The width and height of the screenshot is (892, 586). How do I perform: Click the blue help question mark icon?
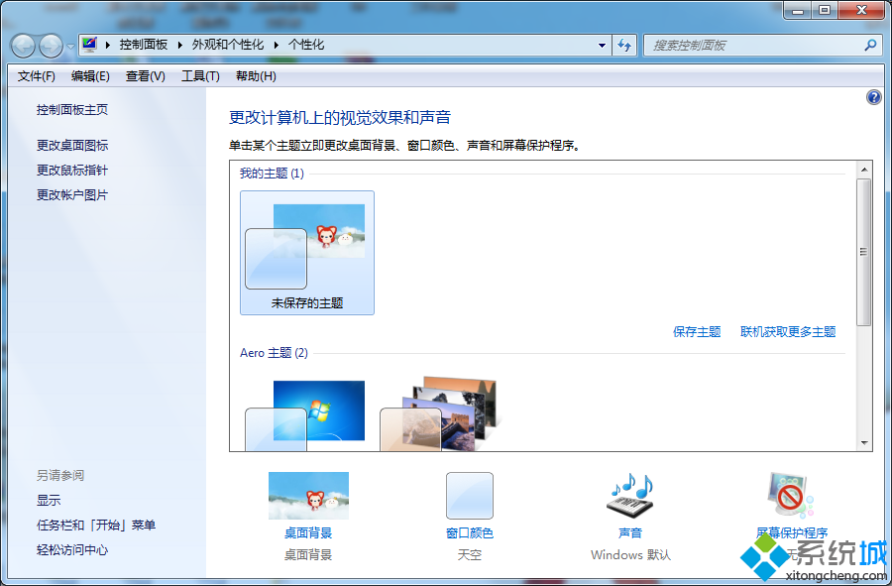pyautogui.click(x=873, y=97)
